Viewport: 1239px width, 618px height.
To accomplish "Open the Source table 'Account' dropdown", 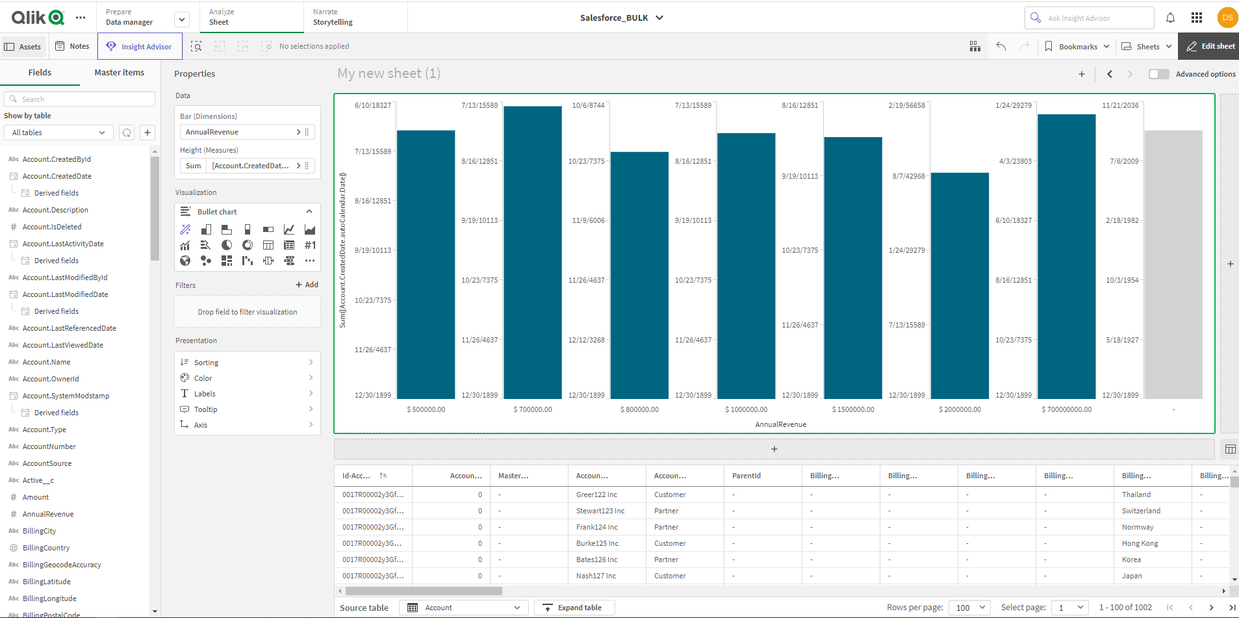I will tap(463, 607).
